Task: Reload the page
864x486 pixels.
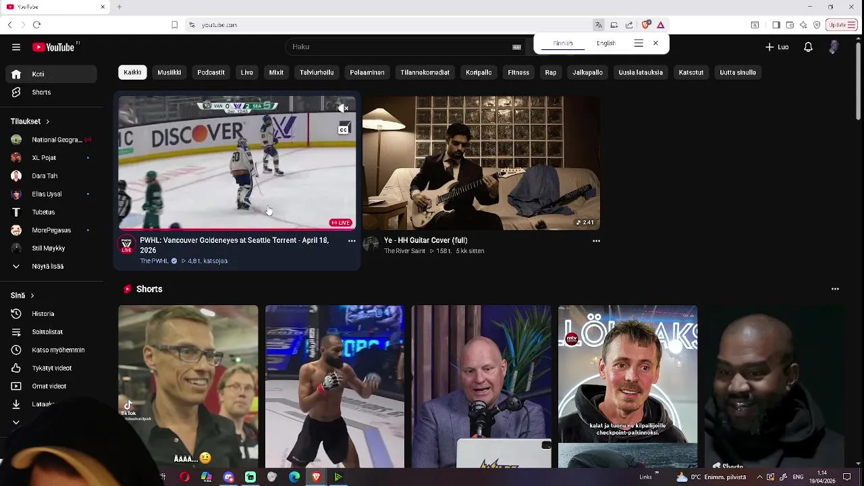Action: (36, 25)
